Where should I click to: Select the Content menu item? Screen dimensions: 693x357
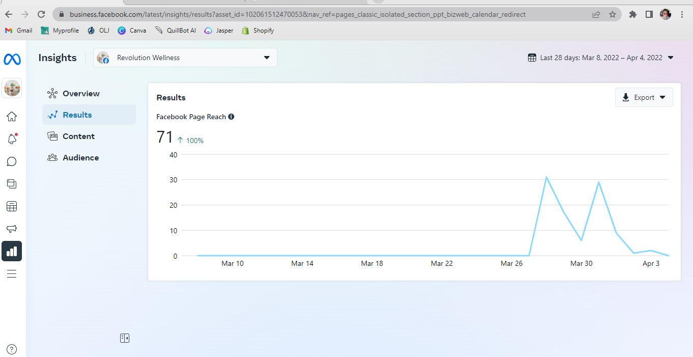pos(78,136)
